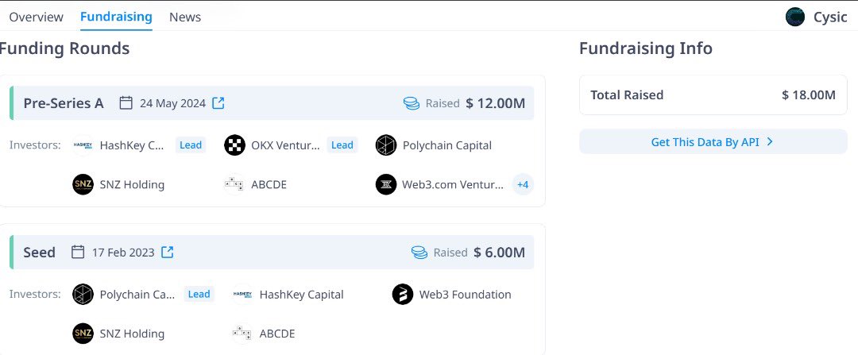Screen dimensions: 858x355
Task: Click Polychain Capital logo in Pre-Series A round
Action: tap(386, 145)
